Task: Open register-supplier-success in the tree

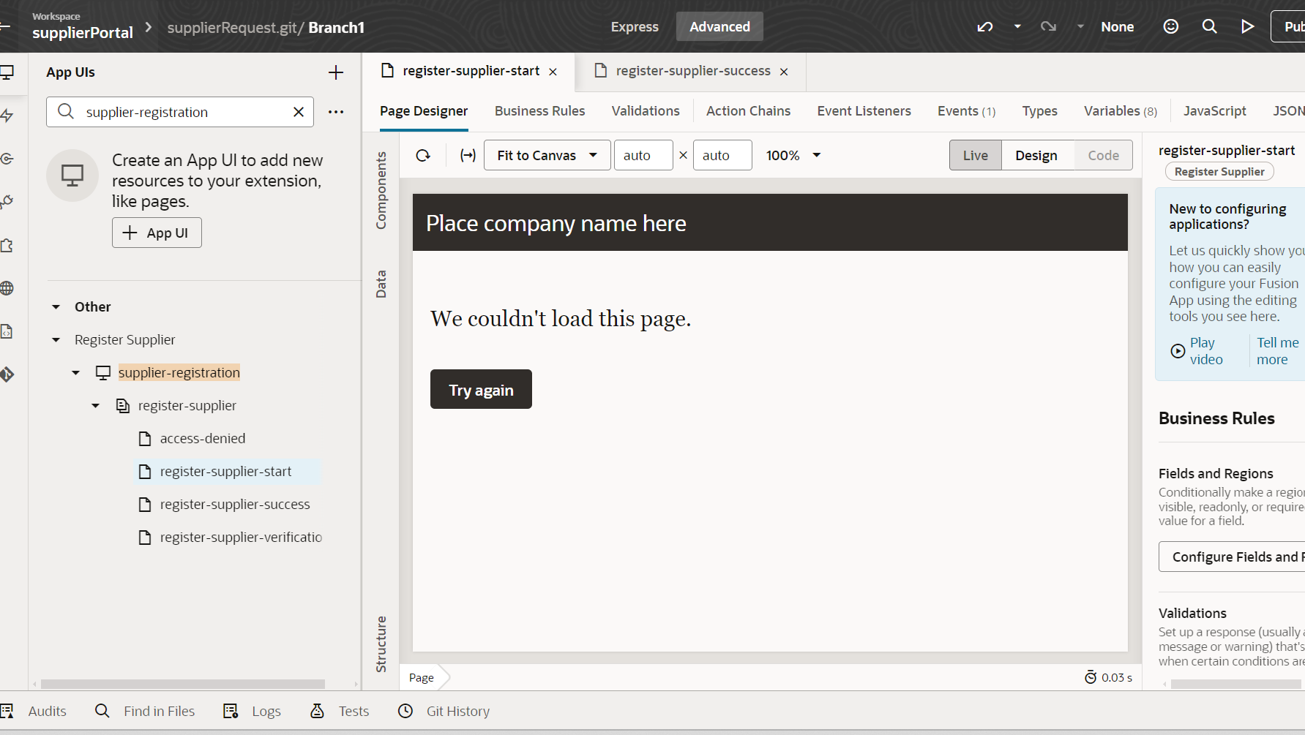Action: tap(234, 505)
